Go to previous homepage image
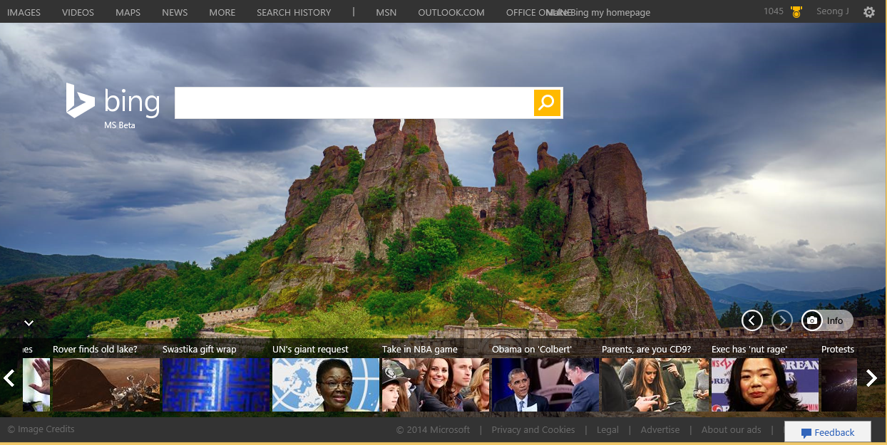The image size is (887, 445). [752, 320]
